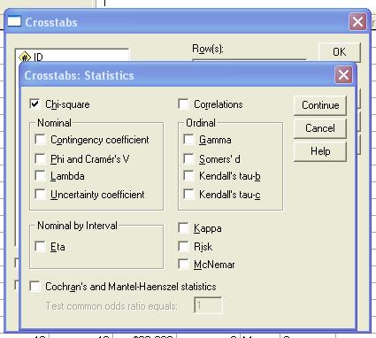Open Help for Crosstabs Statistics

320,151
